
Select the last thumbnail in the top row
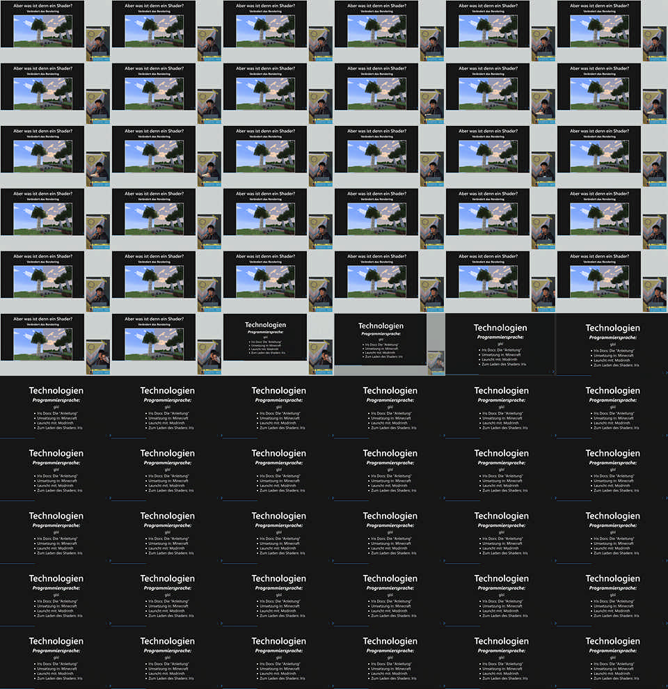pos(612,31)
